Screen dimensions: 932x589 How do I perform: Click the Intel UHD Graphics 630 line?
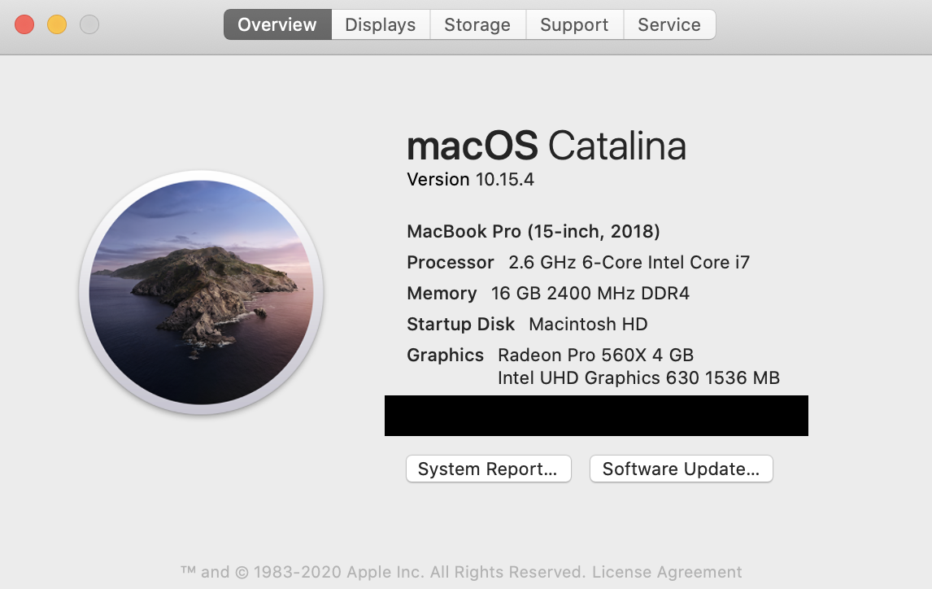point(638,378)
